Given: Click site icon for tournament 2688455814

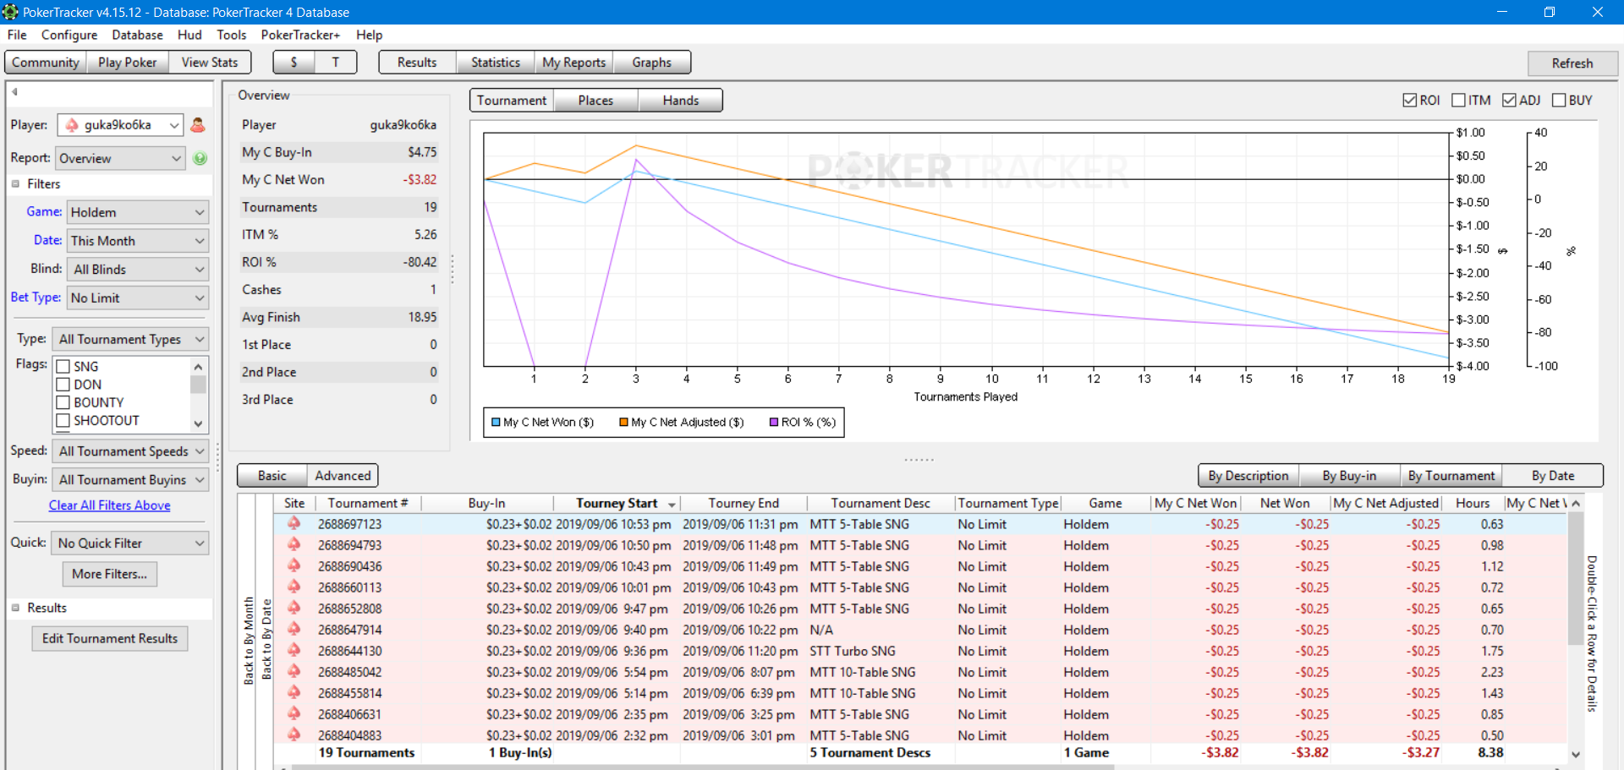Looking at the screenshot, I should 294,693.
